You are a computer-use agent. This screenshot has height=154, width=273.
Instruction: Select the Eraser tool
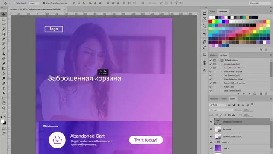(3, 64)
